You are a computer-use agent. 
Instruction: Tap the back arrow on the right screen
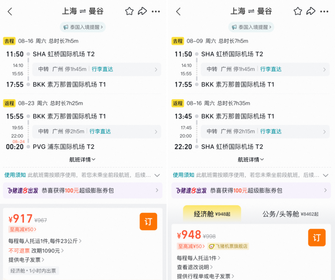click(178, 11)
